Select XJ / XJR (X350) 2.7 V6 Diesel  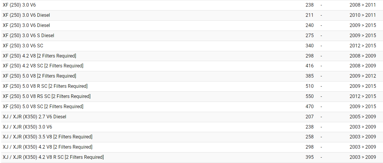34,117
